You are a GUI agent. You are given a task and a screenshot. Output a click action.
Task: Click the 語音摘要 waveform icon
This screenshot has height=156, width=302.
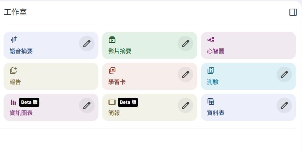13,40
